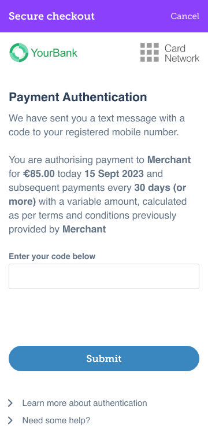Image resolution: width=208 pixels, height=436 pixels.
Task: Click the 15 Sept 2023 date
Action: [x=114, y=174]
